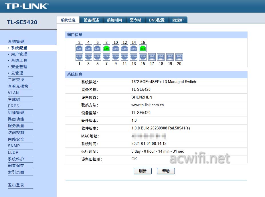This screenshot has height=197, width=265.
Task: Click the 帮助 button
Action: coord(166,171)
